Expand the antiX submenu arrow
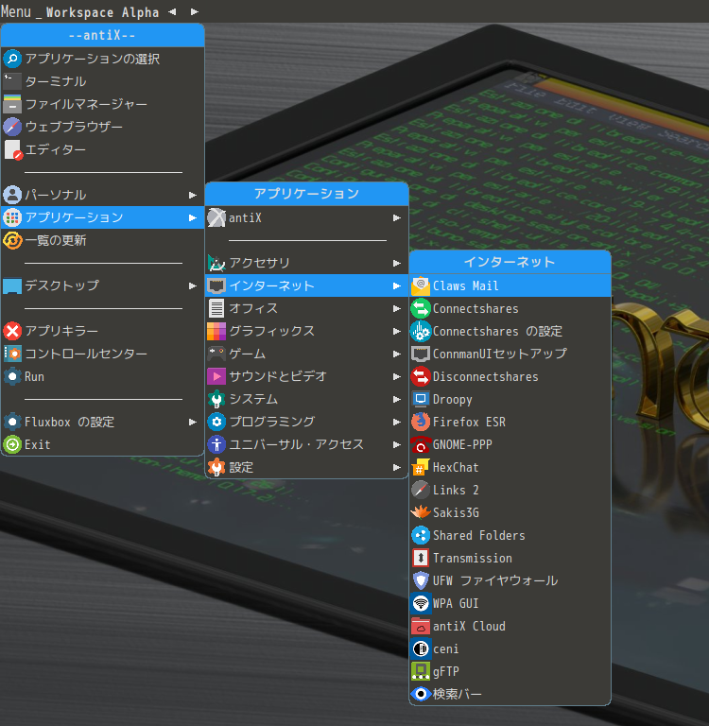Screen dimensions: 709x726 point(397,217)
